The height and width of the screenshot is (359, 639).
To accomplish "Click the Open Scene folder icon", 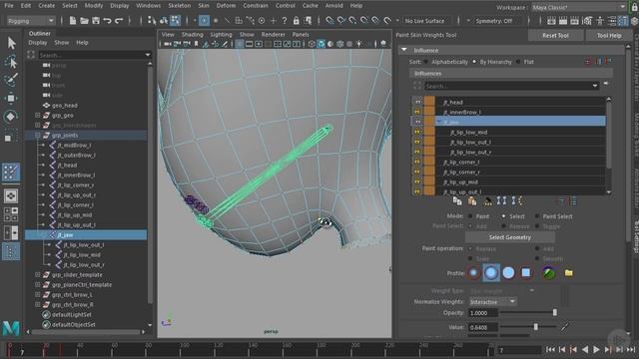I will click(x=84, y=20).
